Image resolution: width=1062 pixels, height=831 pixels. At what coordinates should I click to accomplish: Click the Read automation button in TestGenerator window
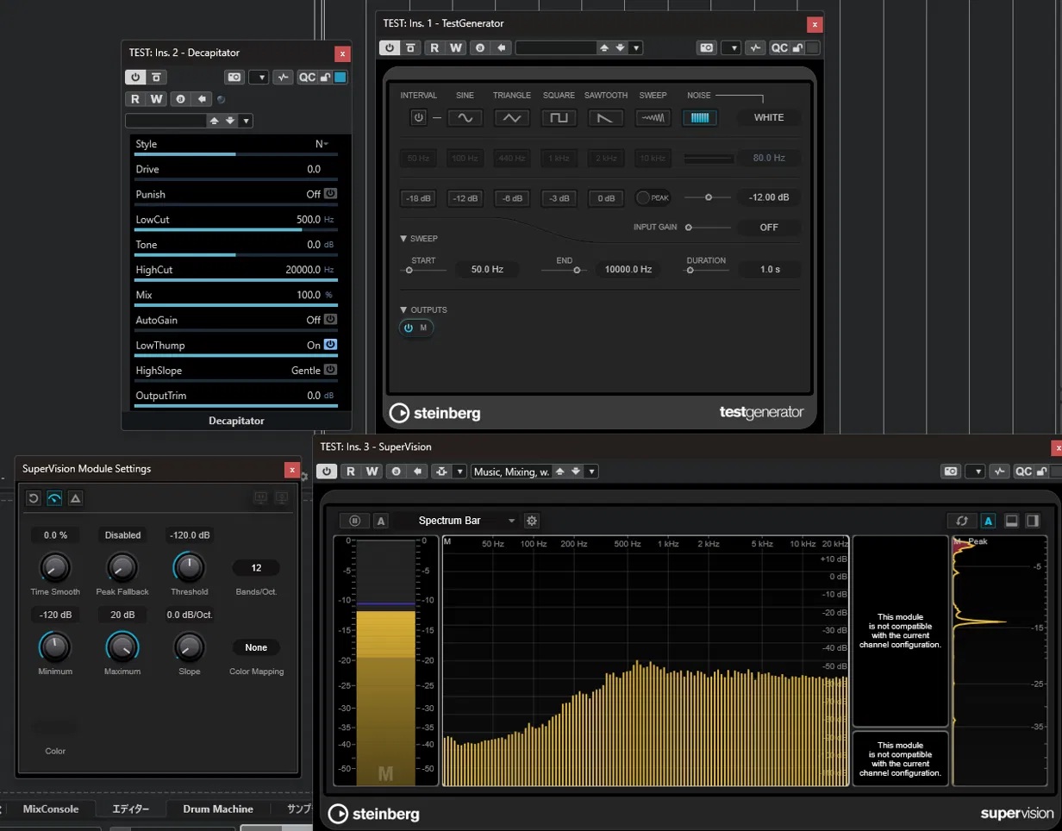coord(435,48)
